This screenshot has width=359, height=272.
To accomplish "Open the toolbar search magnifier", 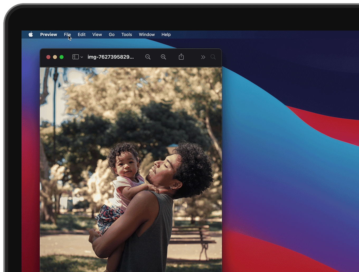I will pos(213,57).
